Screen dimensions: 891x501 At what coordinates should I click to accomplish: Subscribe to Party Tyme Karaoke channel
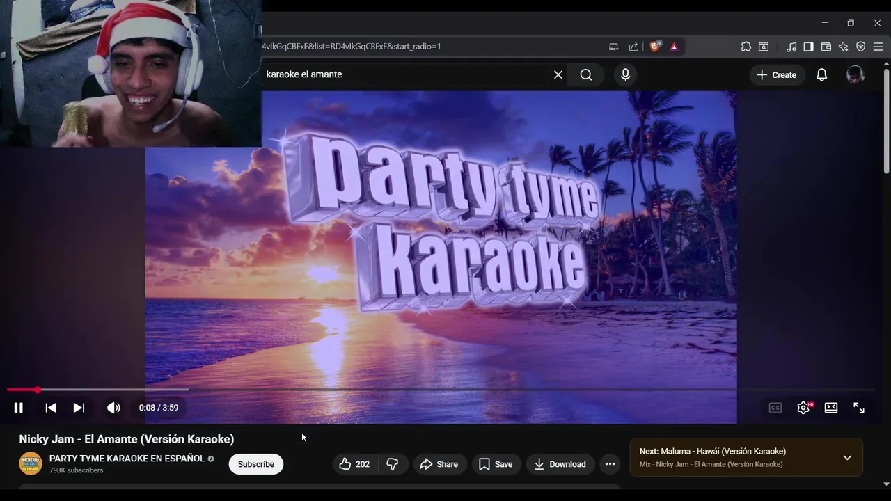coord(256,464)
